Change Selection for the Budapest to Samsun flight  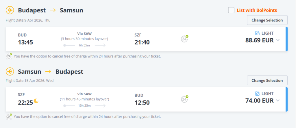267,20
